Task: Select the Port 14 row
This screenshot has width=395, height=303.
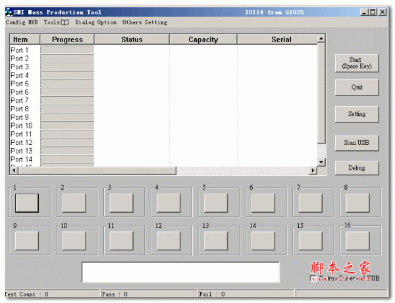Action: (164, 159)
